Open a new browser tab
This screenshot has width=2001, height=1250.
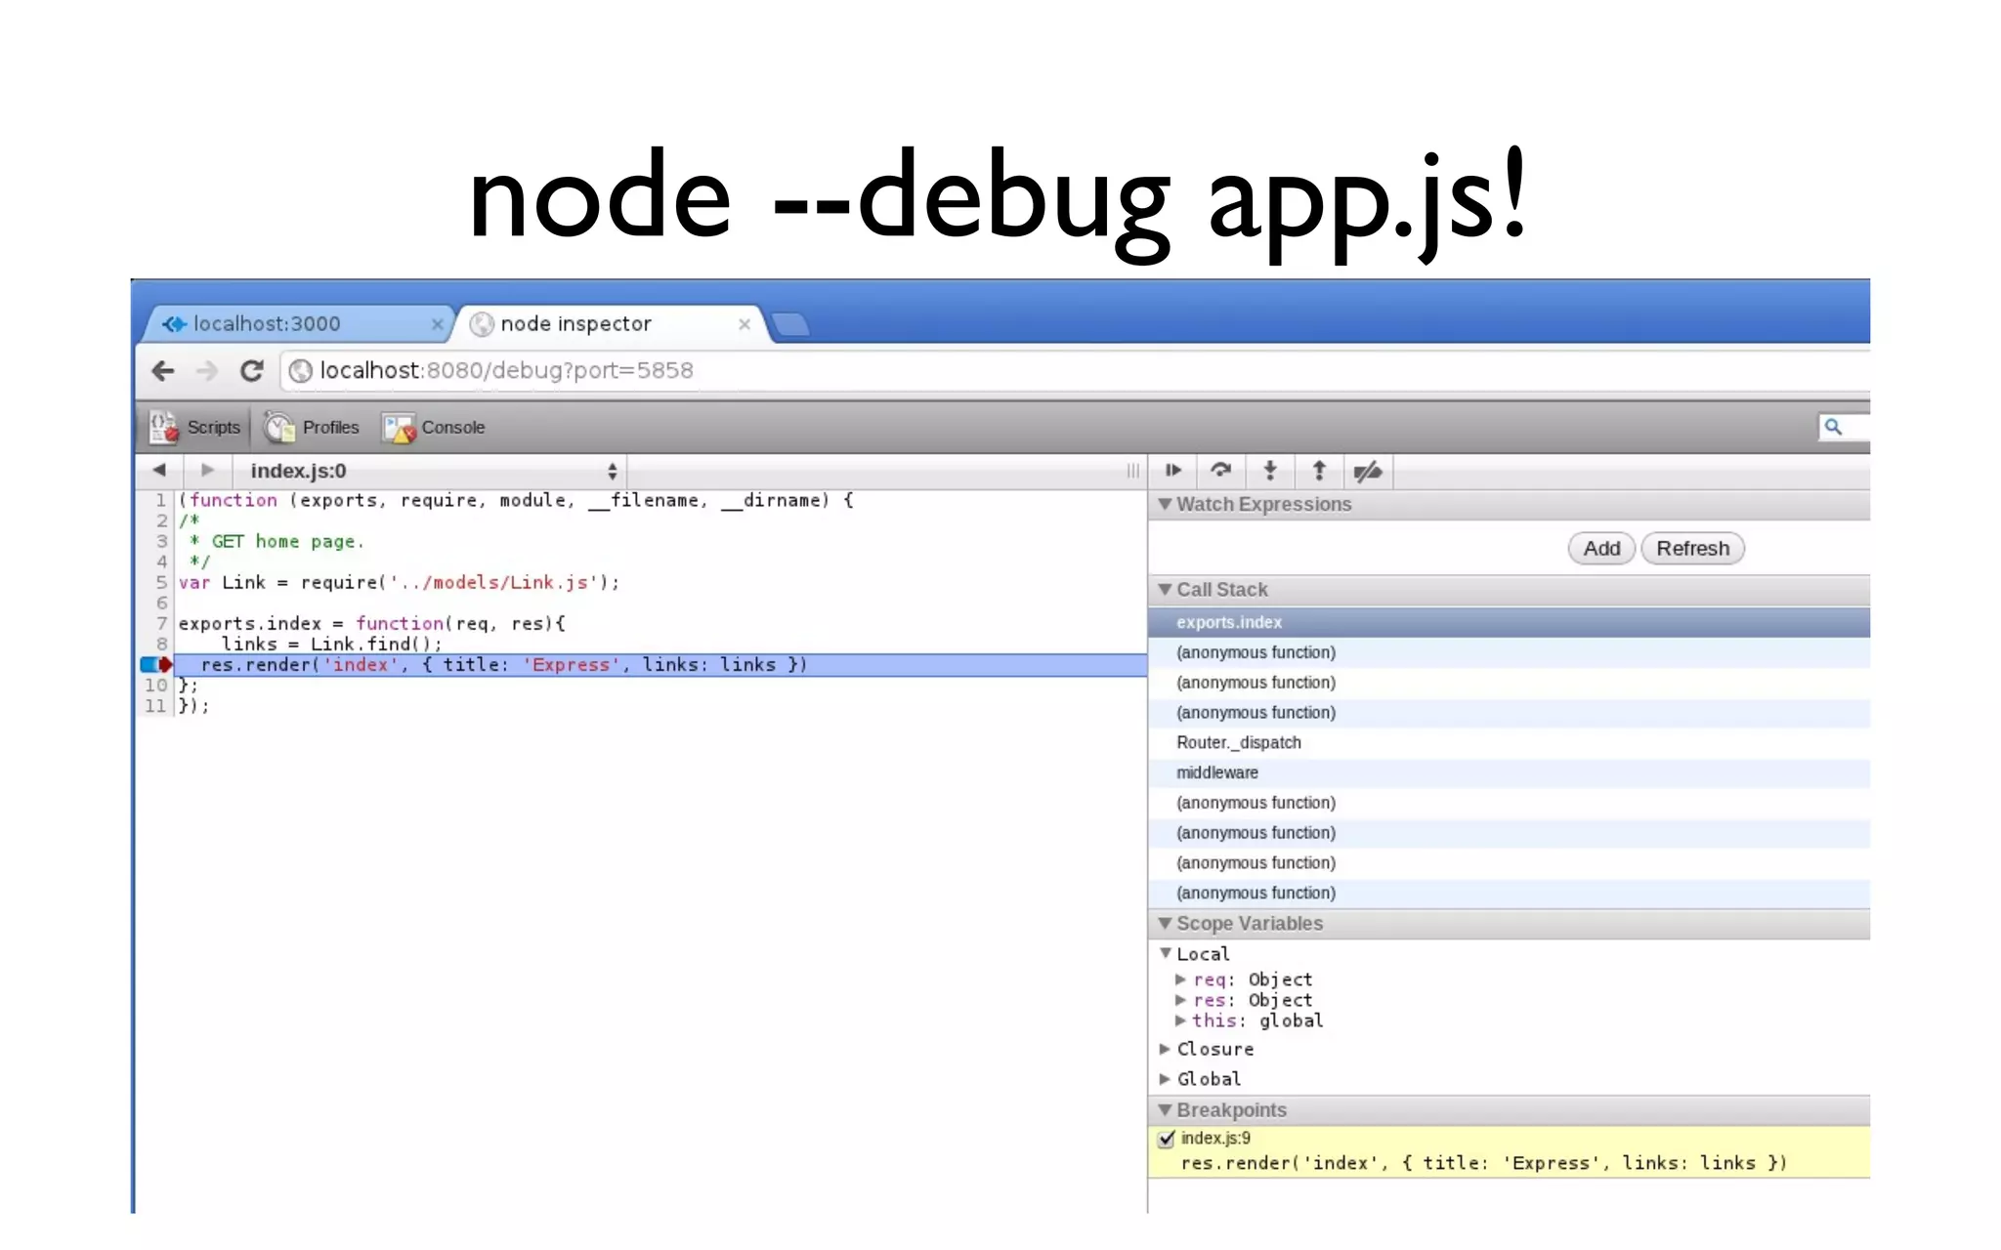(790, 324)
